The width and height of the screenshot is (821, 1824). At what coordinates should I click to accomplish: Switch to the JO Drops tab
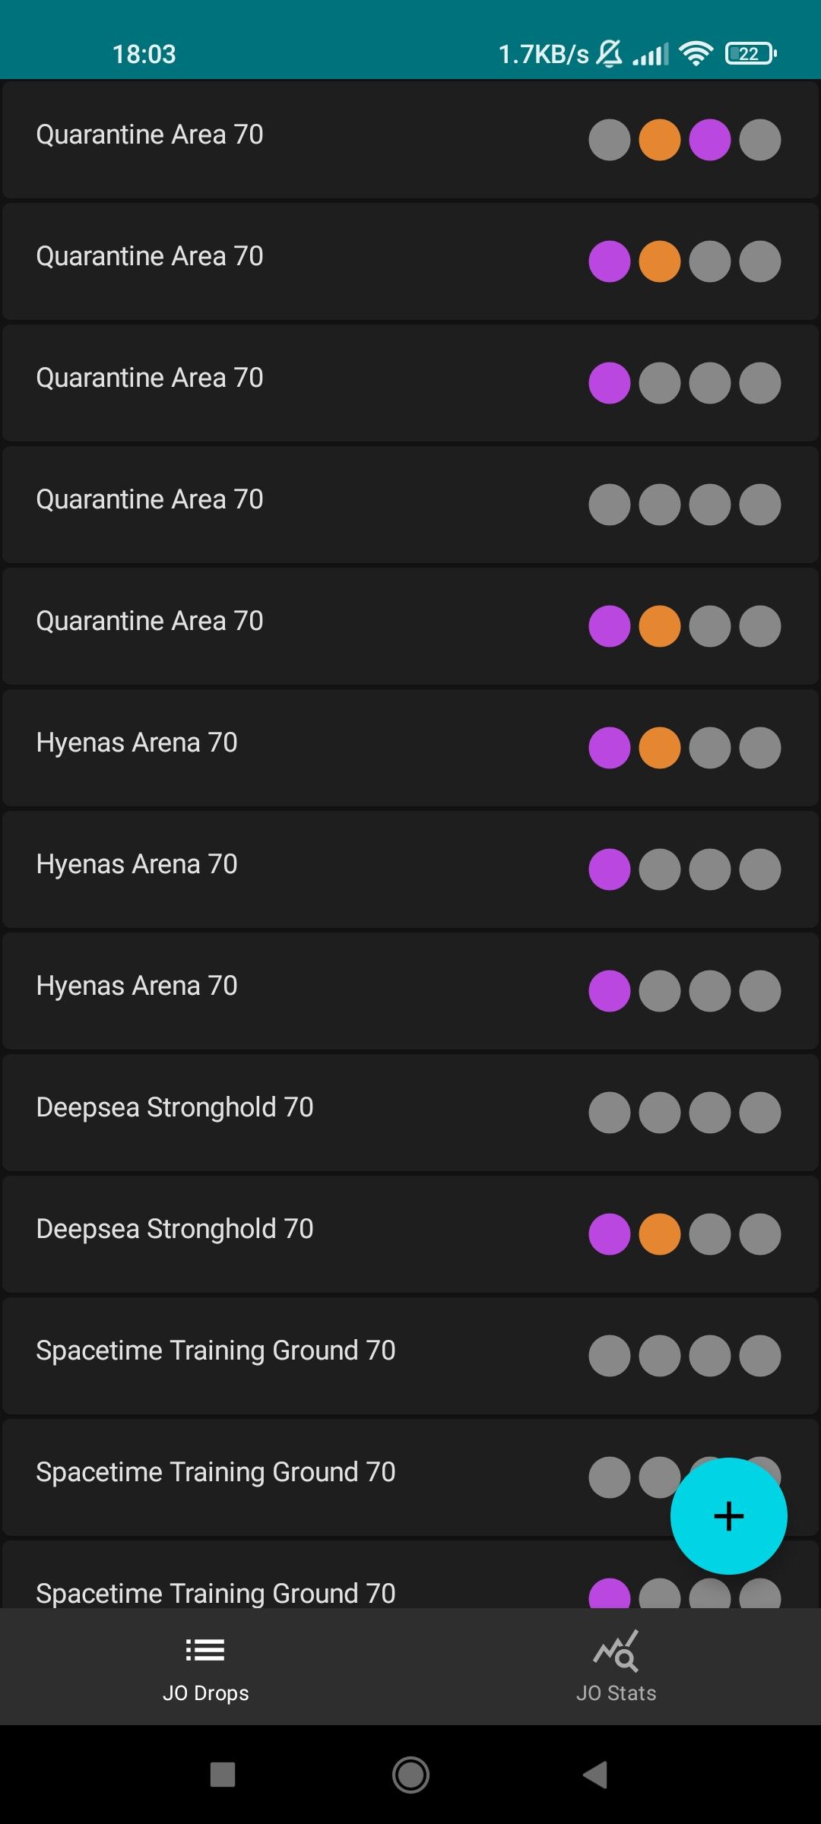pos(205,1666)
